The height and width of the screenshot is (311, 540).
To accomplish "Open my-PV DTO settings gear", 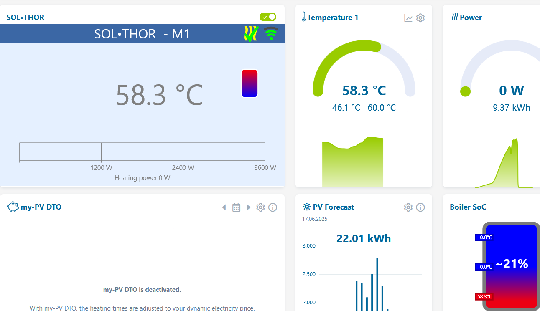I will click(x=260, y=207).
